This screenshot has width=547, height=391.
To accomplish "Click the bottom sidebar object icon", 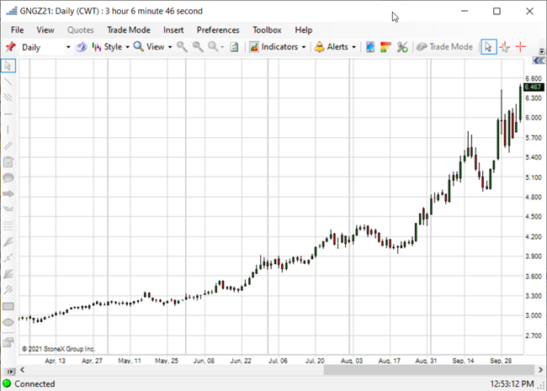I will pos(8,342).
